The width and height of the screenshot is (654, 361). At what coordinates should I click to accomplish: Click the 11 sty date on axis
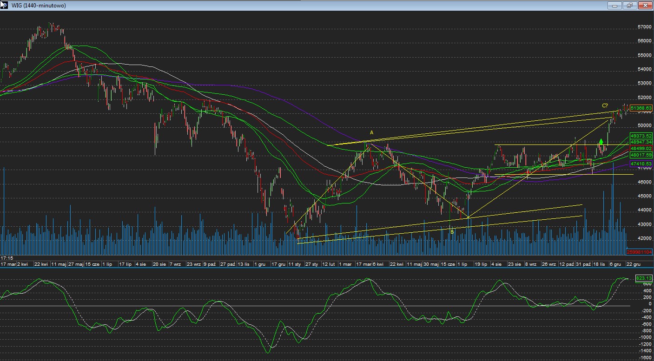tap(295, 264)
